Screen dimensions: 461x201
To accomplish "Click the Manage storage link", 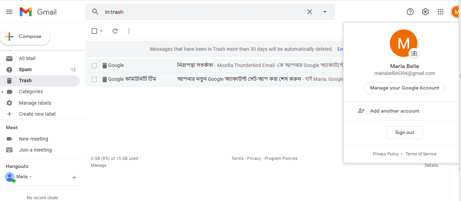I will pos(98,165).
